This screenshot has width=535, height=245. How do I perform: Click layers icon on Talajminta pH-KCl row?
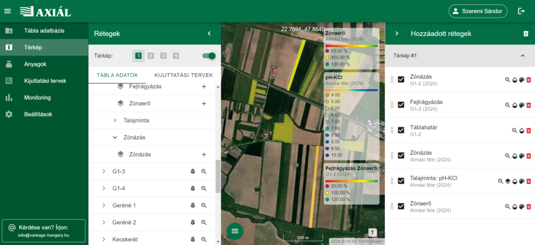point(507,181)
